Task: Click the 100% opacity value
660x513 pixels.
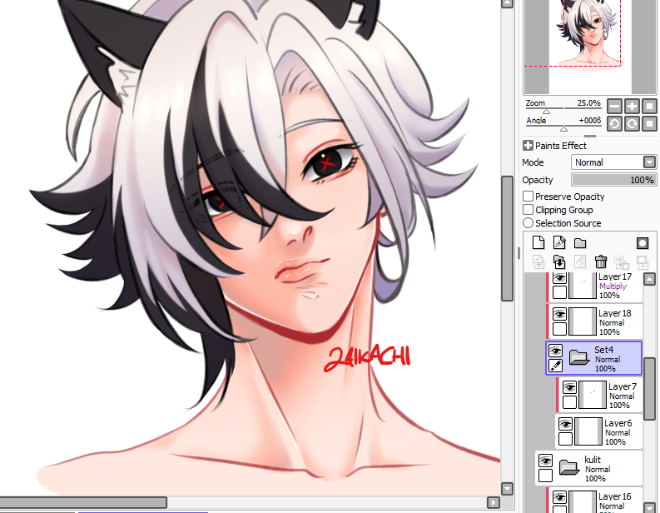Action: pyautogui.click(x=642, y=180)
